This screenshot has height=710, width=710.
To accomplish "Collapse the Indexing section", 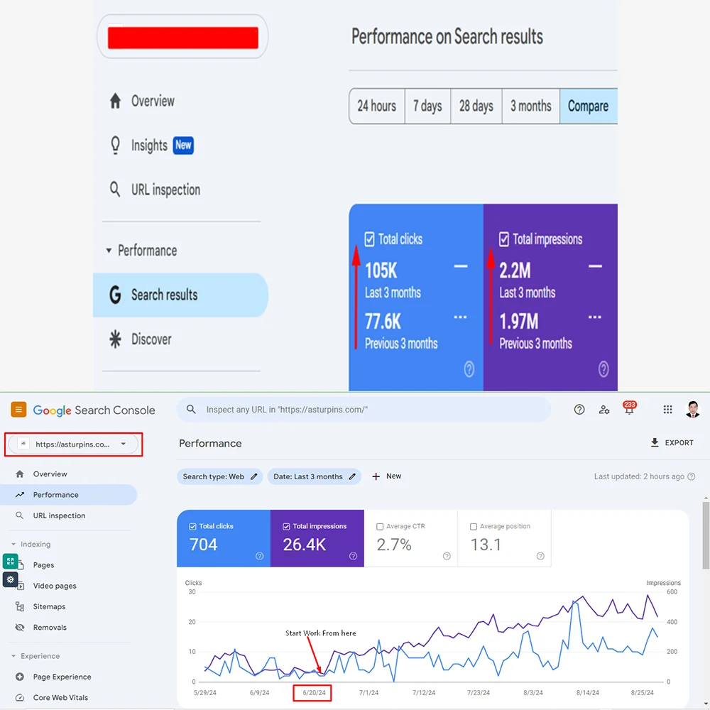I will [x=13, y=545].
